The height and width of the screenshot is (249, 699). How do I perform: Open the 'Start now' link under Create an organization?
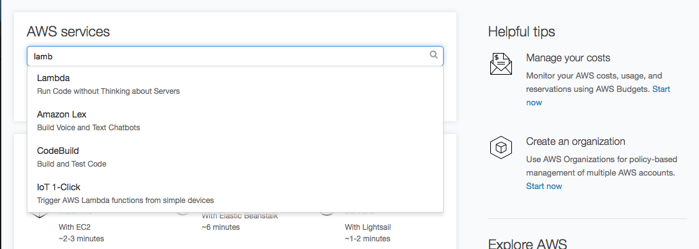click(544, 186)
